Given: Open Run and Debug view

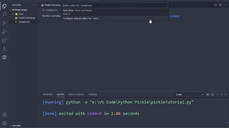Looking at the screenshot, I should [x=4, y=32].
